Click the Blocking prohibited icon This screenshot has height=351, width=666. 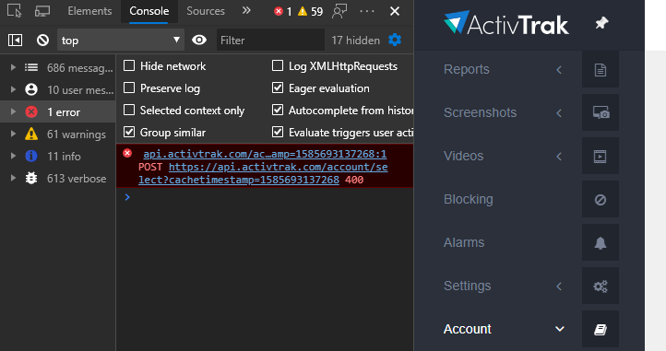pos(601,200)
